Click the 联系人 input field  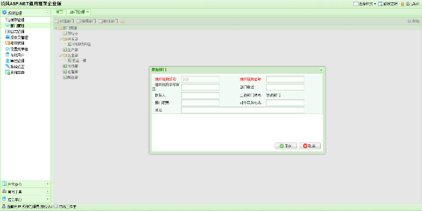pyautogui.click(x=200, y=95)
